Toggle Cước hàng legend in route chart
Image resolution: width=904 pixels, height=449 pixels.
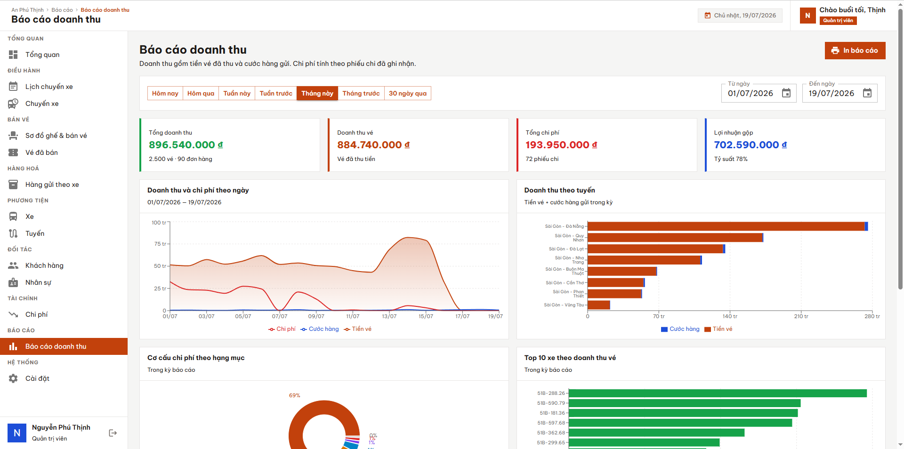point(680,329)
